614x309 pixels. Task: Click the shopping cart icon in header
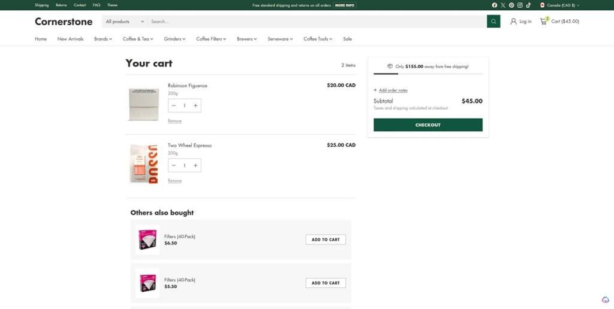coord(544,22)
